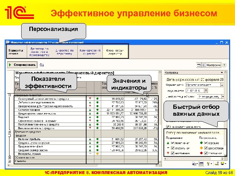Expand the Обязательства group
Image resolution: width=235 pixels, height=176 pixels.
pos(9,157)
